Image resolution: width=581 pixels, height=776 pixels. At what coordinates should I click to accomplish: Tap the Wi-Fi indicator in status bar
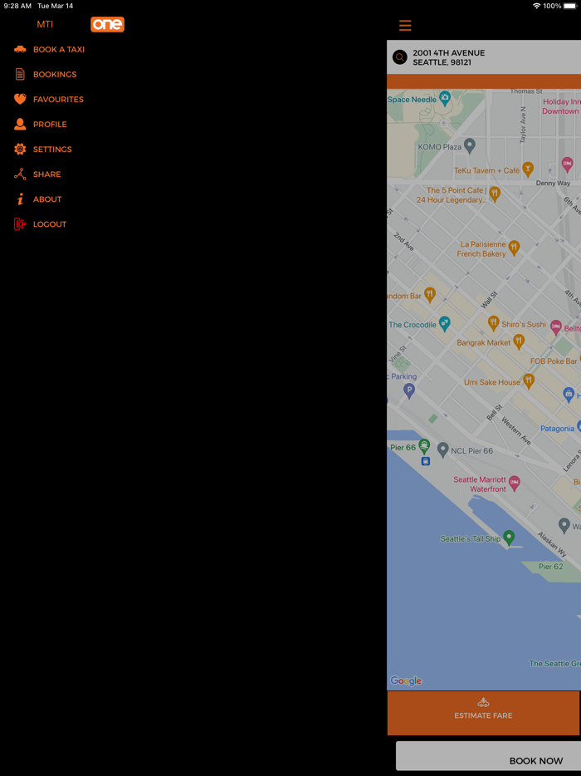pos(536,6)
